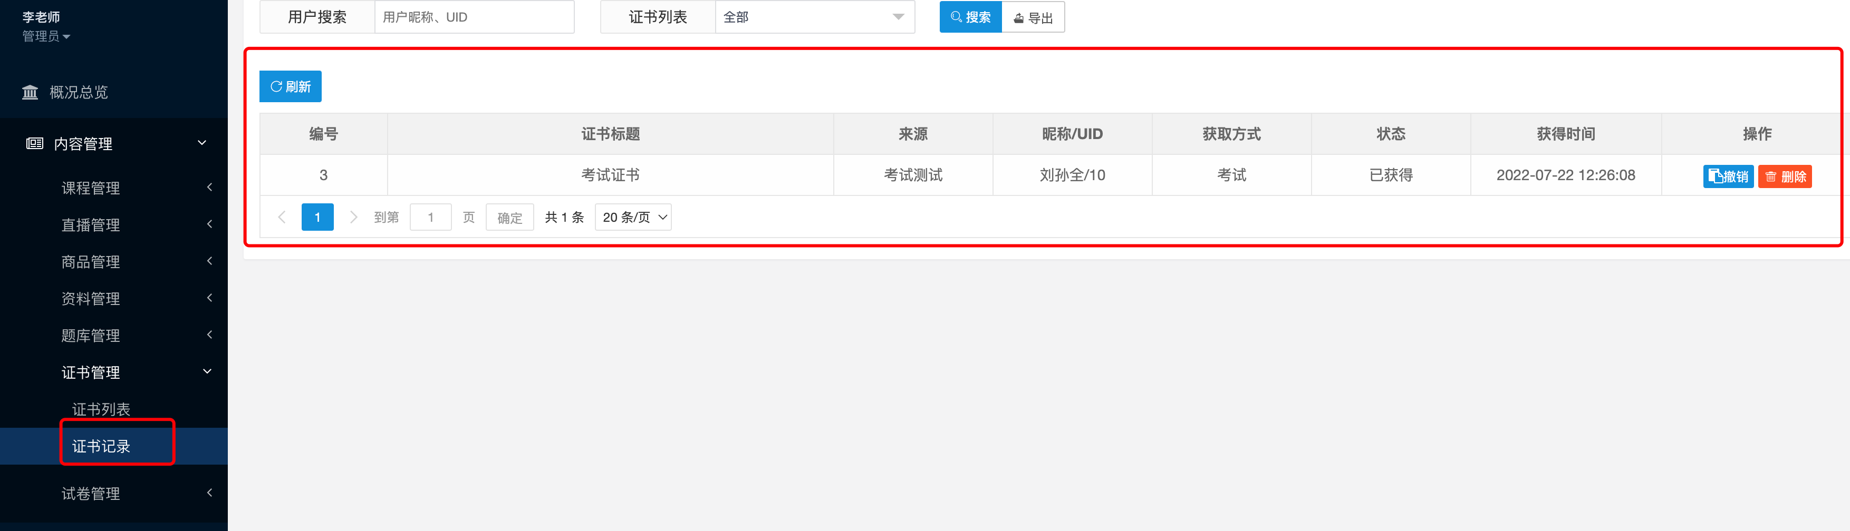
Task: Click the 李老师 user name
Action: pos(41,16)
